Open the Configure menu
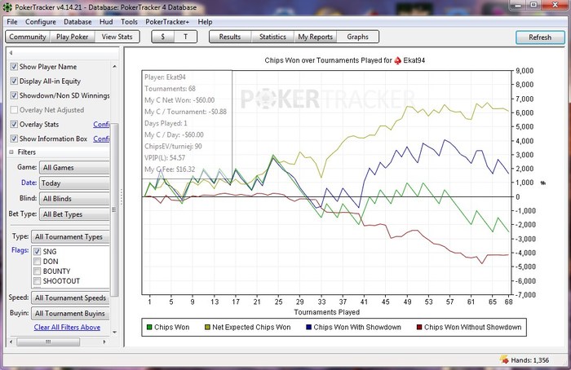 (41, 22)
